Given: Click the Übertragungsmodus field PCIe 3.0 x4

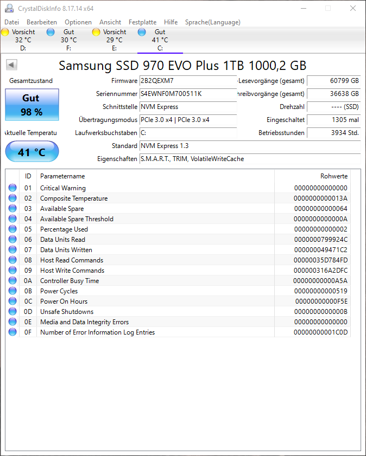Looking at the screenshot, I should [x=188, y=120].
